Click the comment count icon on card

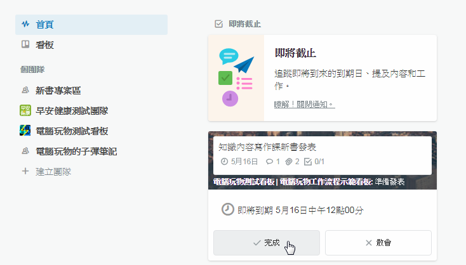pos(269,162)
